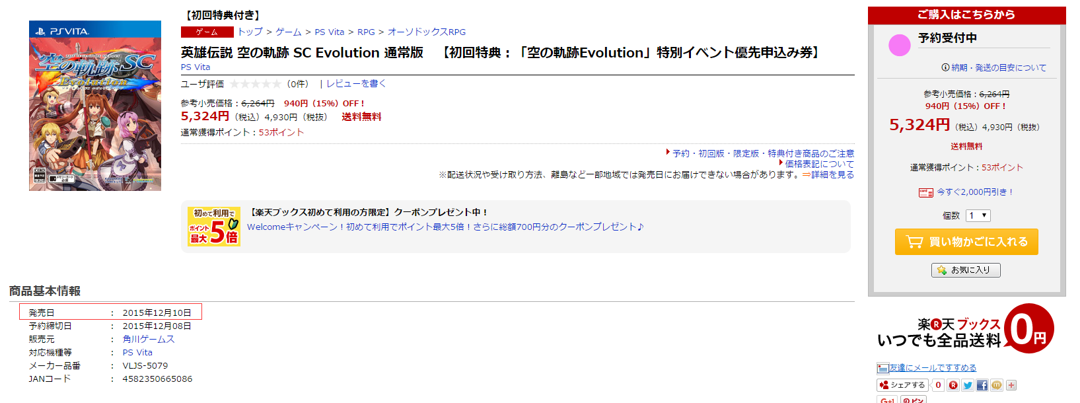Click the user rating stars
This screenshot has width=1080, height=403.
coord(255,84)
